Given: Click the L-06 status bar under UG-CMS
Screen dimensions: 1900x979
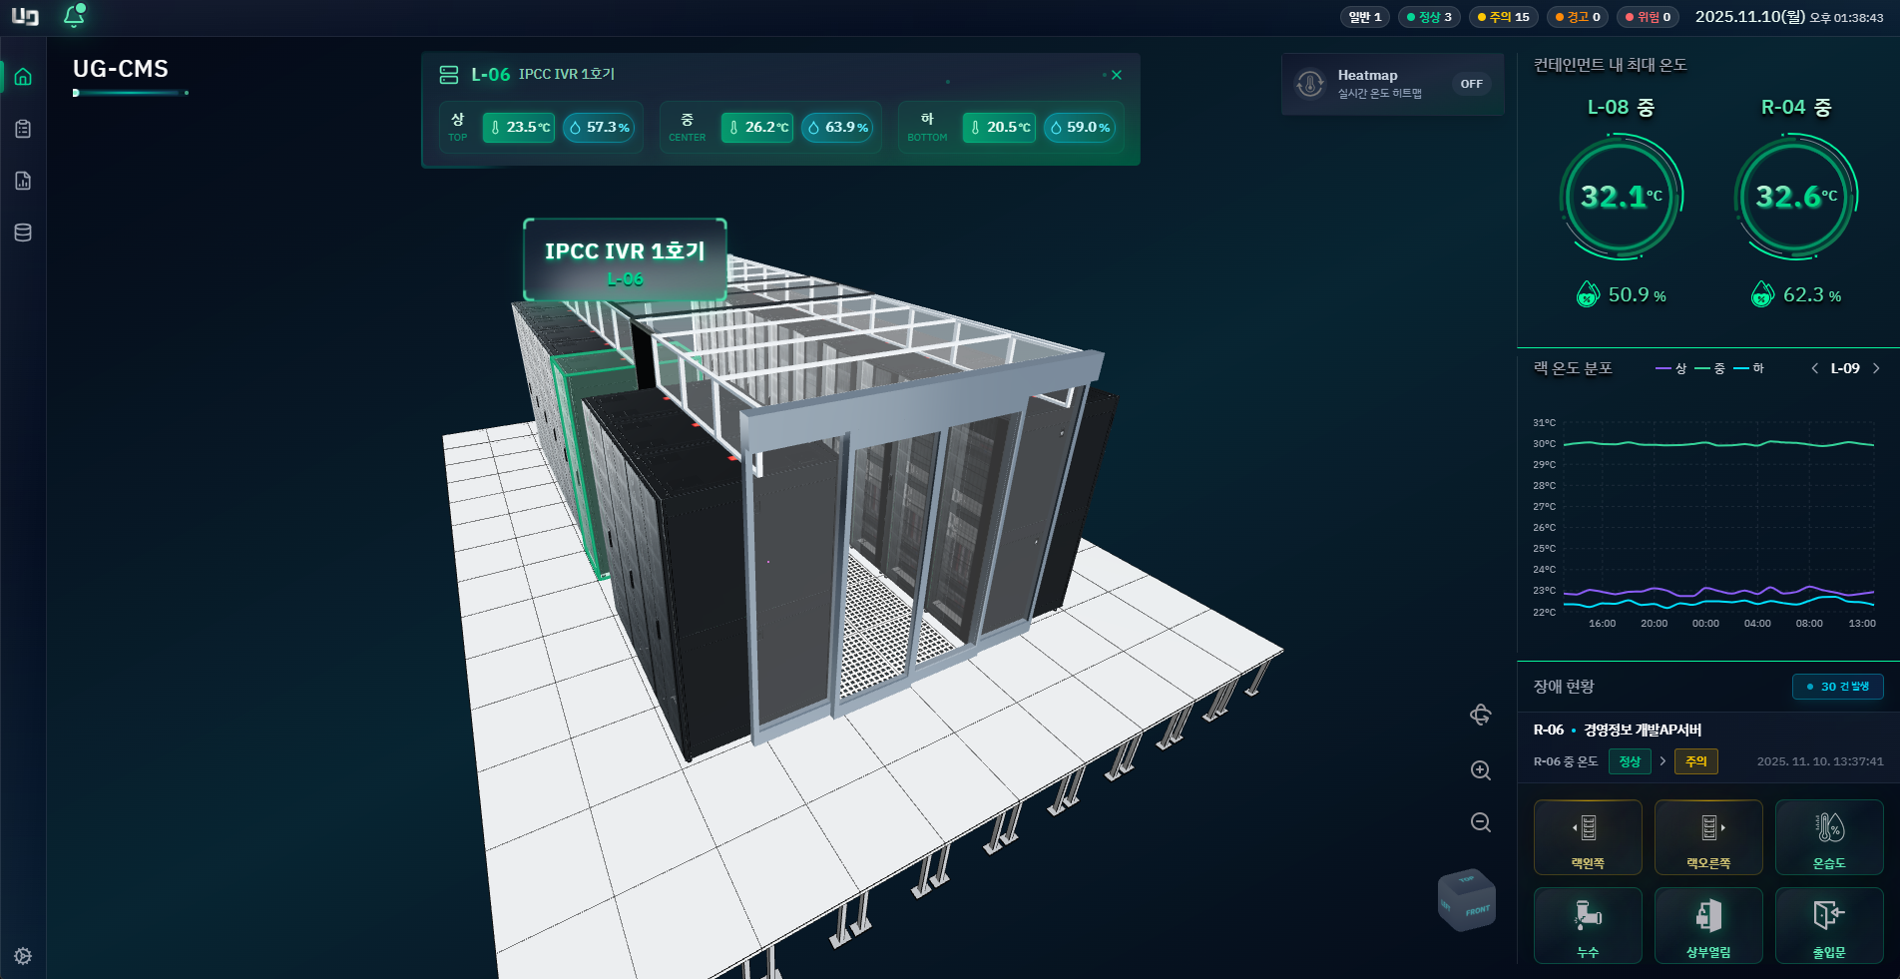Looking at the screenshot, I should click(130, 92).
